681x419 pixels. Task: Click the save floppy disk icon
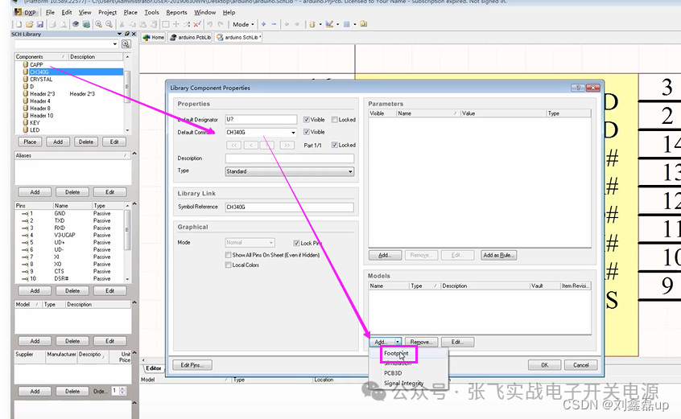40,24
